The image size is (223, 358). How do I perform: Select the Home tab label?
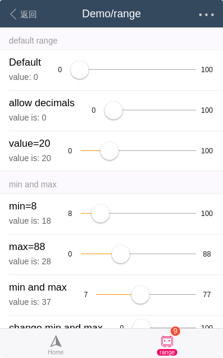[x=56, y=352]
